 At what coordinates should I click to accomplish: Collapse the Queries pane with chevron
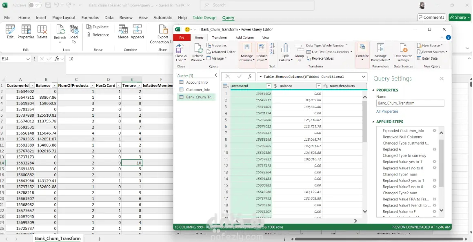[216, 75]
